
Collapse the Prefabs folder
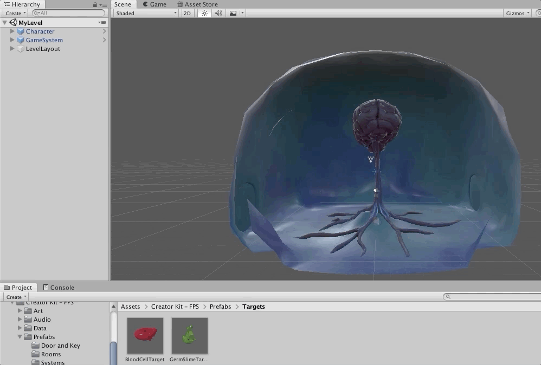point(20,337)
